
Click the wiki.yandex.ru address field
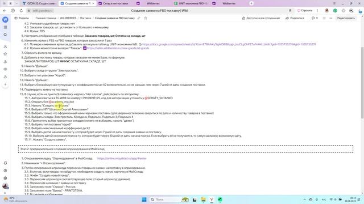pyautogui.click(x=43, y=11)
